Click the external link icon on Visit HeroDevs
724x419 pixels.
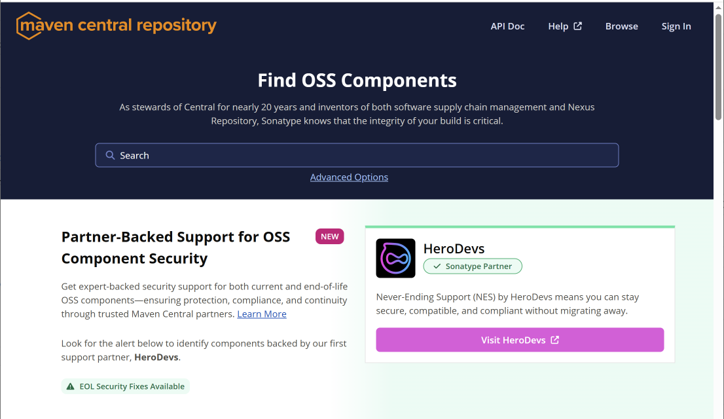point(555,340)
